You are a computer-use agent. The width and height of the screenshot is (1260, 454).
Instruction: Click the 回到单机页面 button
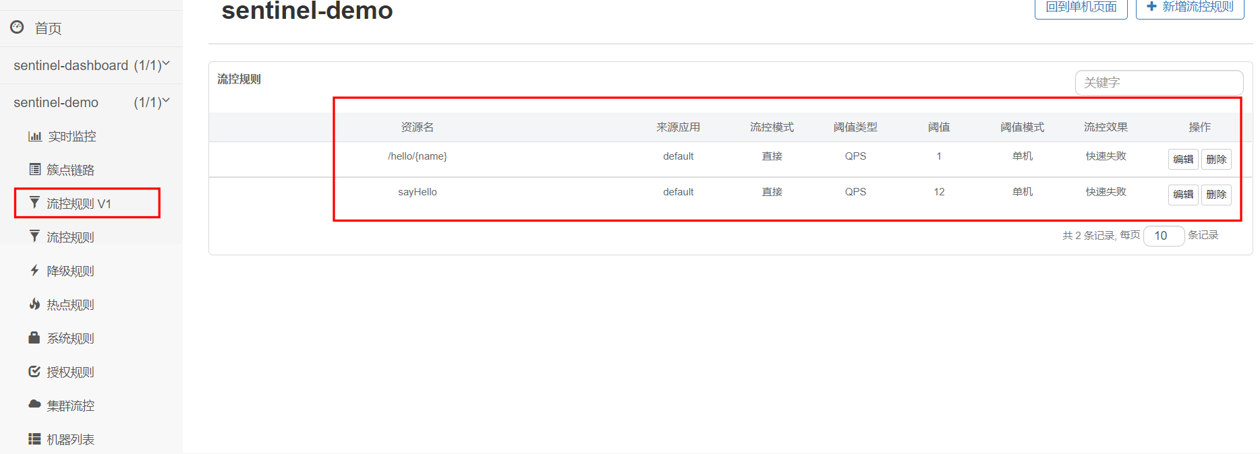point(1081,7)
